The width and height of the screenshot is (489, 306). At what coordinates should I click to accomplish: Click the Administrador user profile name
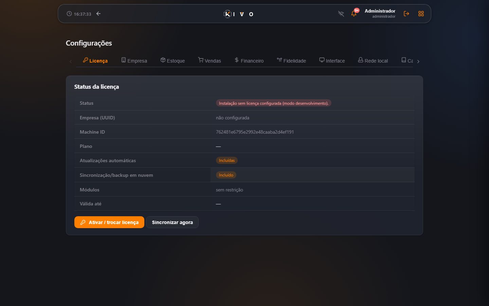pyautogui.click(x=380, y=11)
